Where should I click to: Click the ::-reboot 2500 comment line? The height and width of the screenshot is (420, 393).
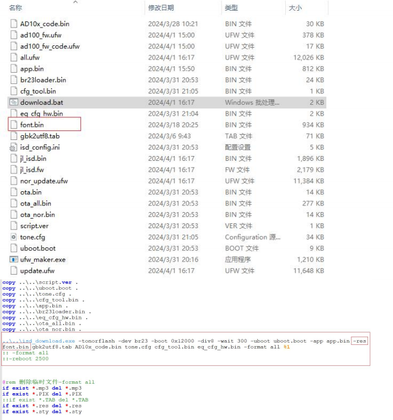(x=26, y=359)
